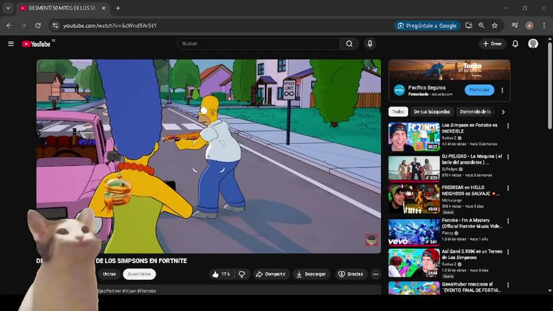Dislike the video with the thumbs-down icon
The width and height of the screenshot is (553, 311).
click(x=242, y=274)
